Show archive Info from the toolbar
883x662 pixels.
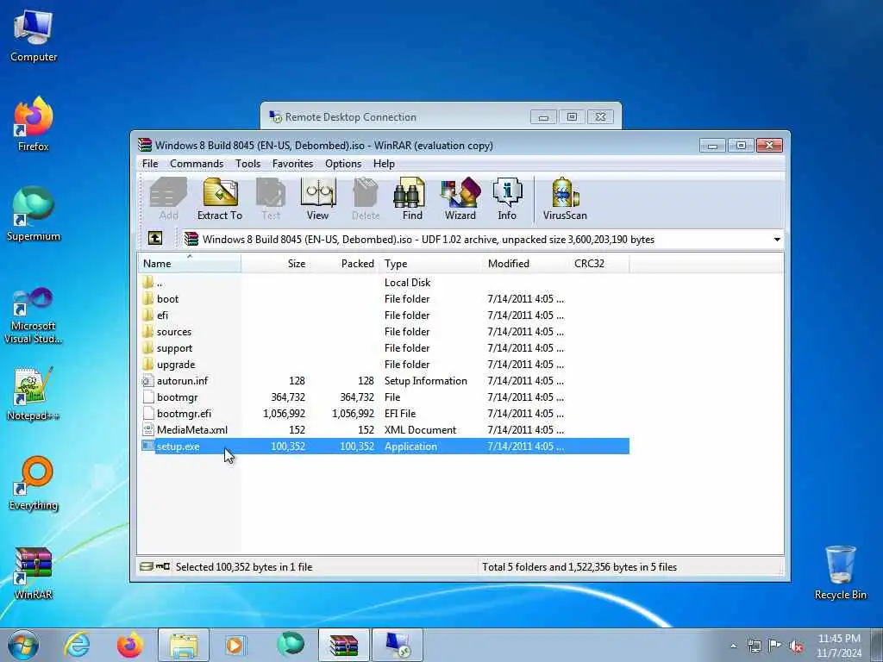(507, 199)
